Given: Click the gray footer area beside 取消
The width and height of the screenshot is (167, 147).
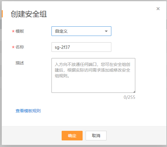Looking at the screenshot, I should [136, 136].
